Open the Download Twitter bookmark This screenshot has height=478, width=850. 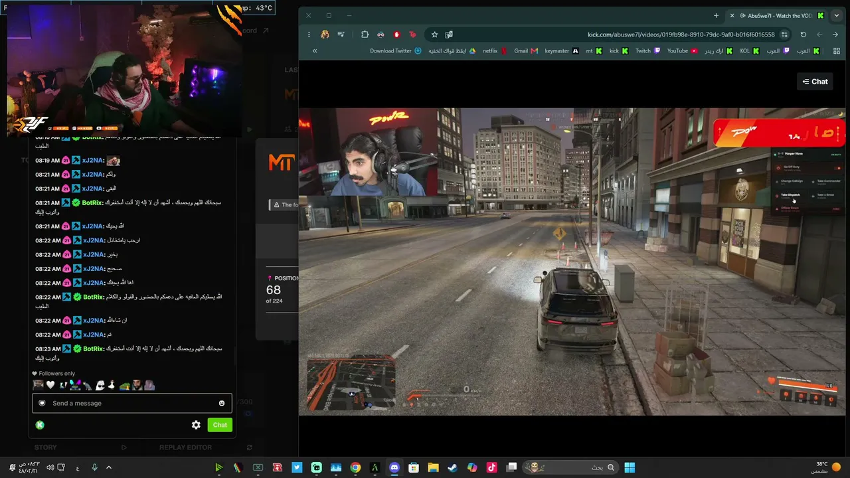[x=395, y=51]
